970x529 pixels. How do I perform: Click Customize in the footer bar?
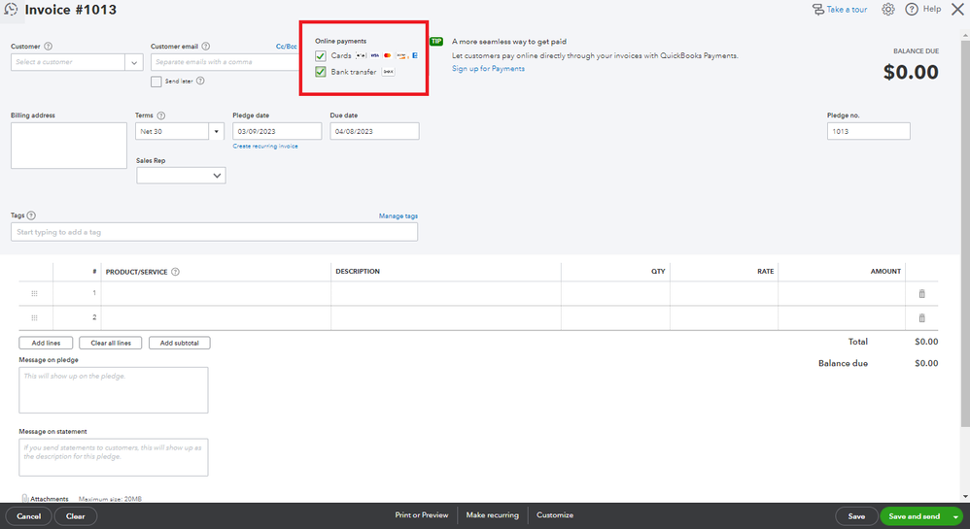click(555, 514)
